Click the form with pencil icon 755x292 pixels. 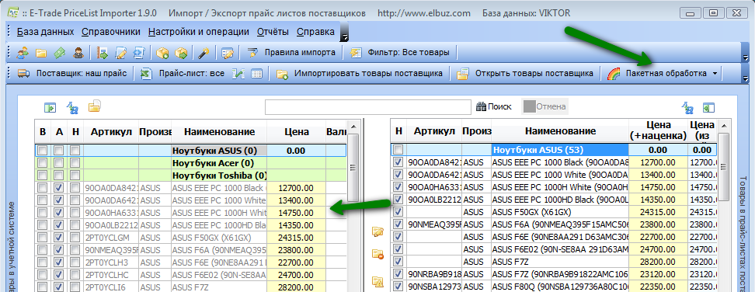(228, 53)
